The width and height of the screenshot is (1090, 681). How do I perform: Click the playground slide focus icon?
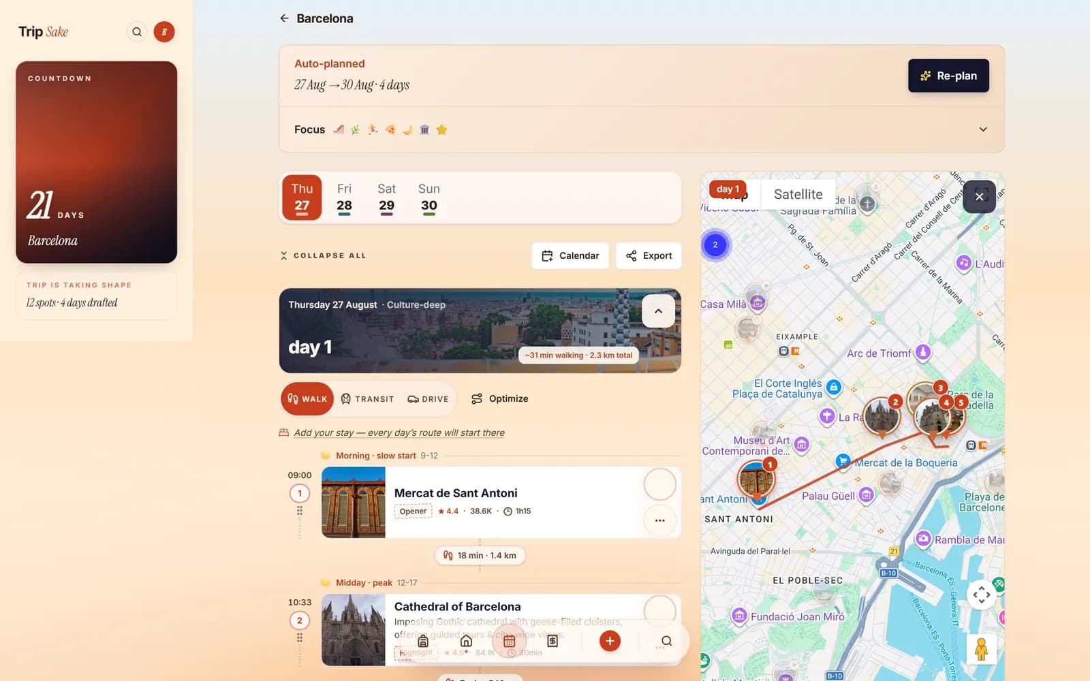point(338,129)
